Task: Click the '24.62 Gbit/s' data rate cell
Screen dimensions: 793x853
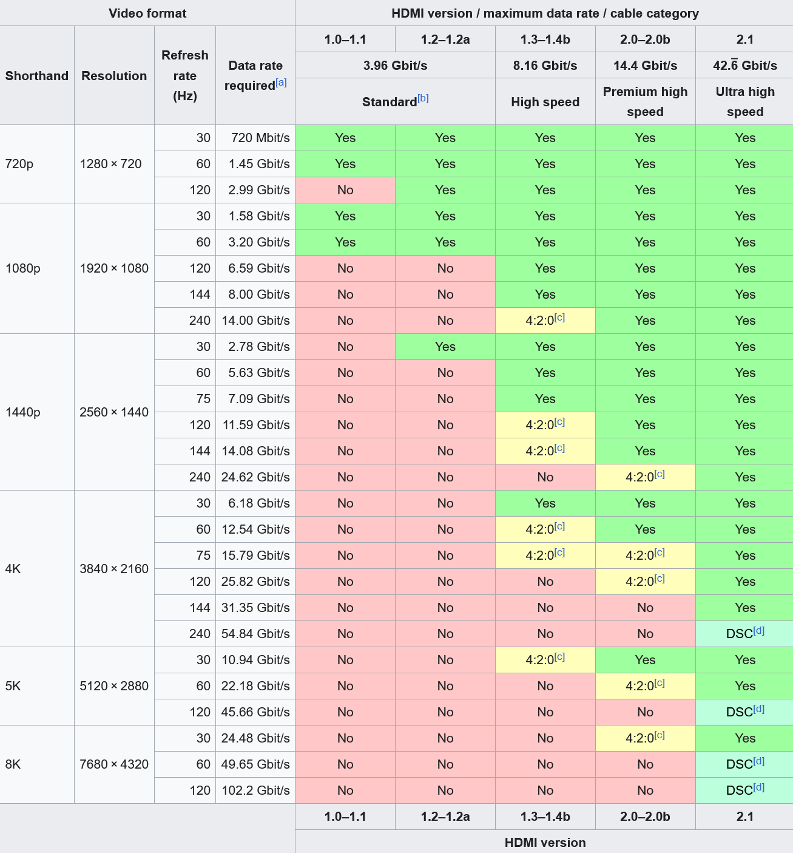Action: (x=255, y=477)
